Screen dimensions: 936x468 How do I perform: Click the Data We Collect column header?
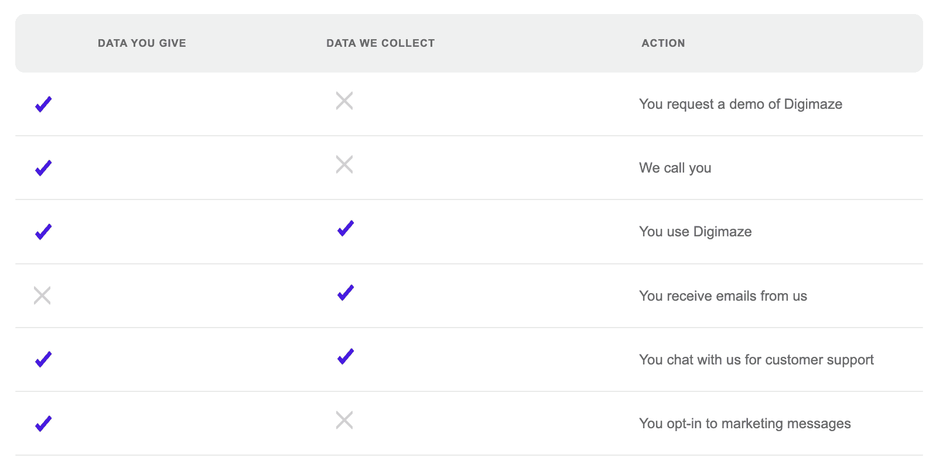(381, 43)
